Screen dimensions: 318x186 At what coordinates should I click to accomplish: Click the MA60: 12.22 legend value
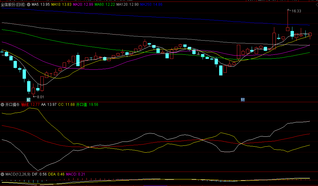pyautogui.click(x=105, y=5)
